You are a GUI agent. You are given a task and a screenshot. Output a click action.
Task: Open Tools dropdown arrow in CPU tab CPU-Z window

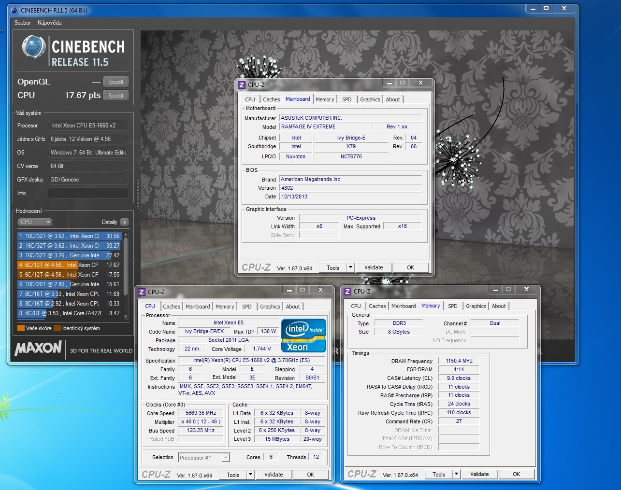pos(251,475)
